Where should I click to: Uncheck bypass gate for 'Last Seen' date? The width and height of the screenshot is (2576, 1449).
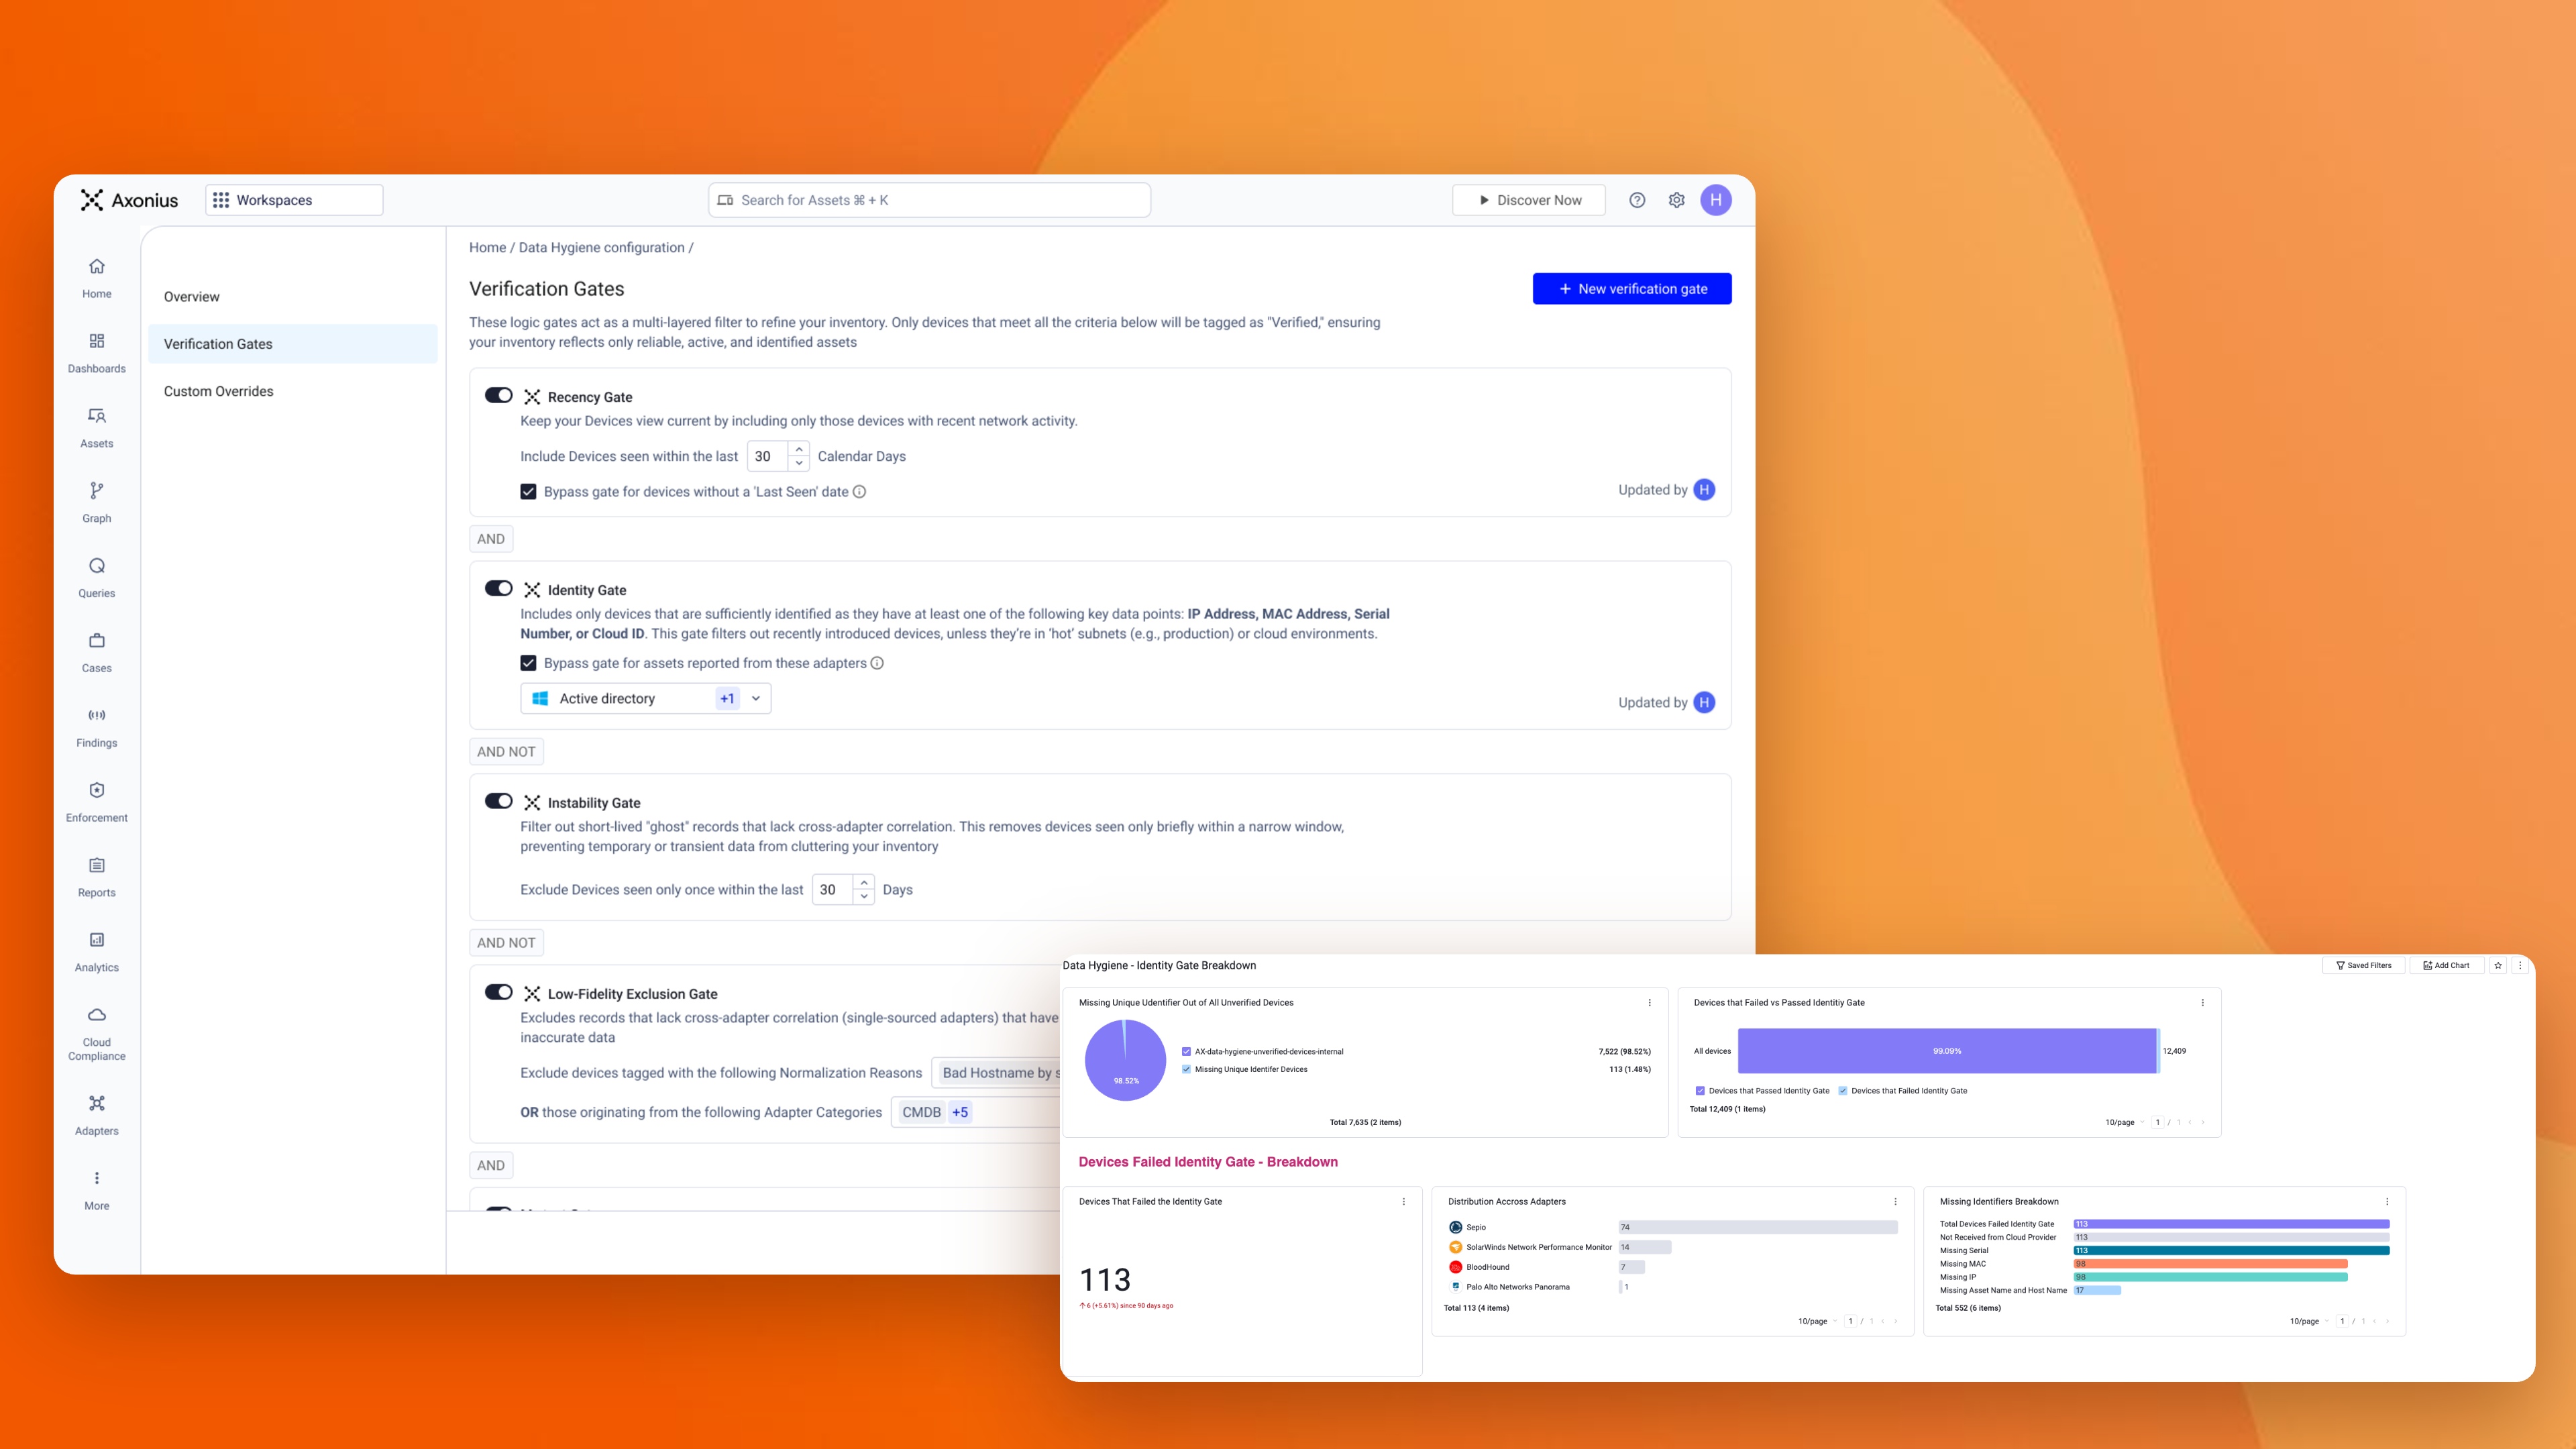528,491
